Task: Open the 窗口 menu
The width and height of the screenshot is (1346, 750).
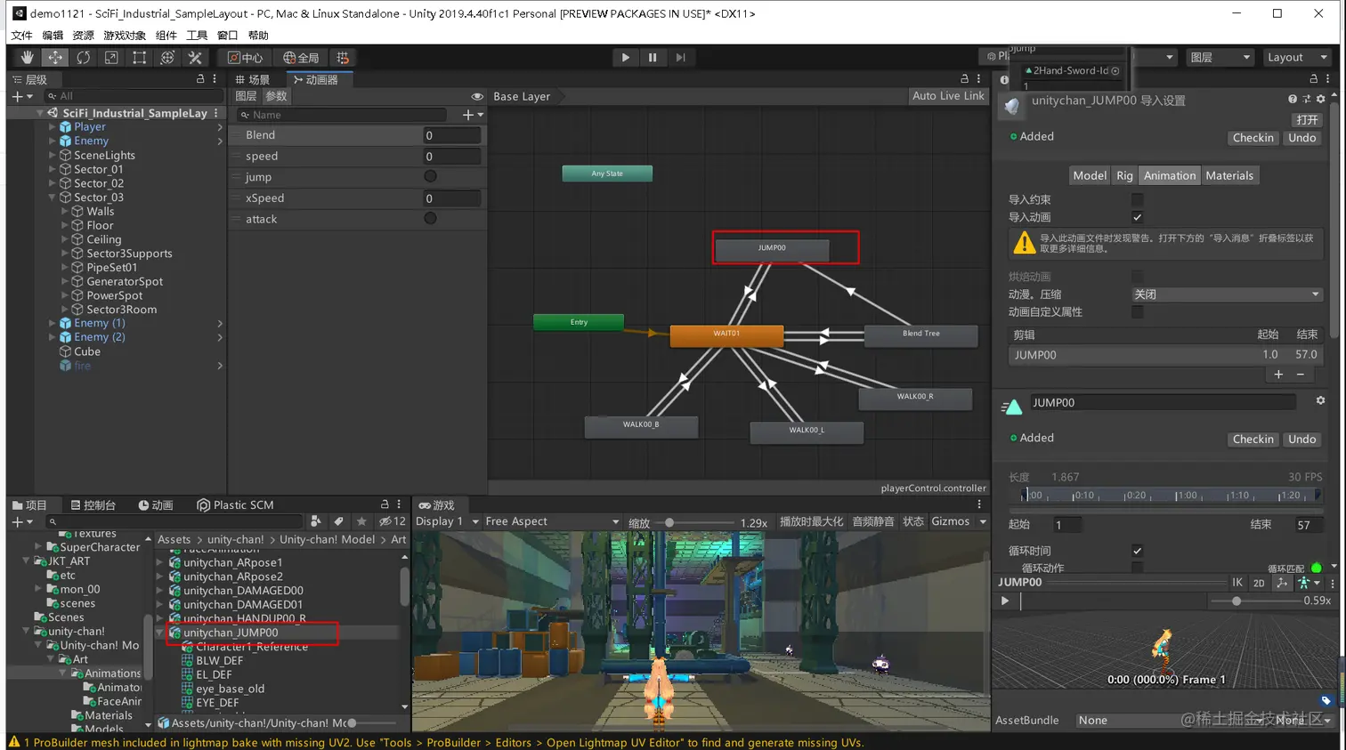Action: click(x=228, y=36)
